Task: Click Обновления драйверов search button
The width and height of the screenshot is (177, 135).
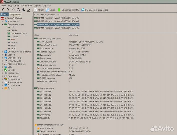Action: [94, 10]
